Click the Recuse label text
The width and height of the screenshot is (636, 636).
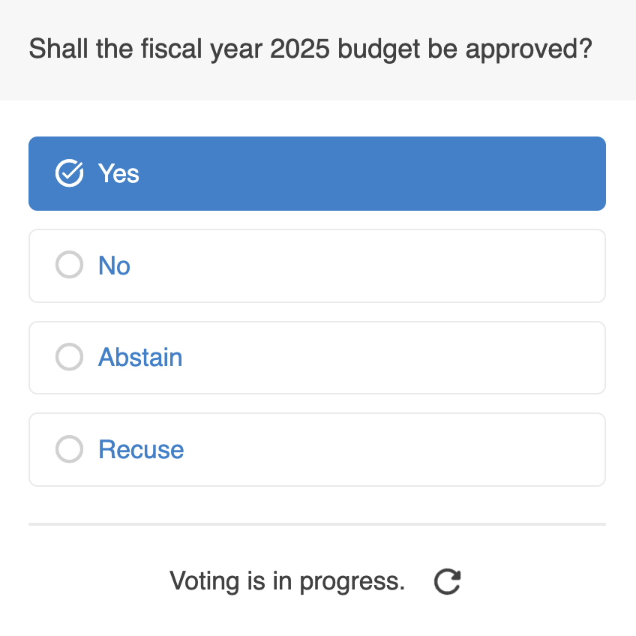click(140, 449)
